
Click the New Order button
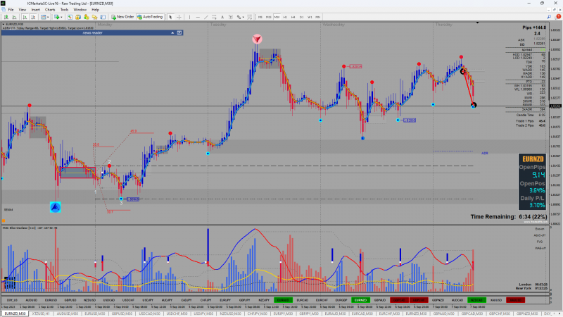[122, 17]
